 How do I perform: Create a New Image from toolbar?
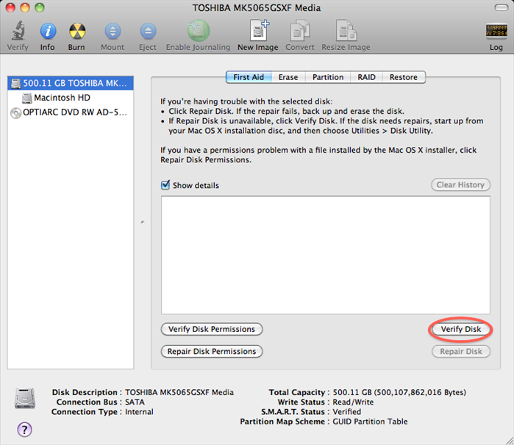pyautogui.click(x=259, y=30)
